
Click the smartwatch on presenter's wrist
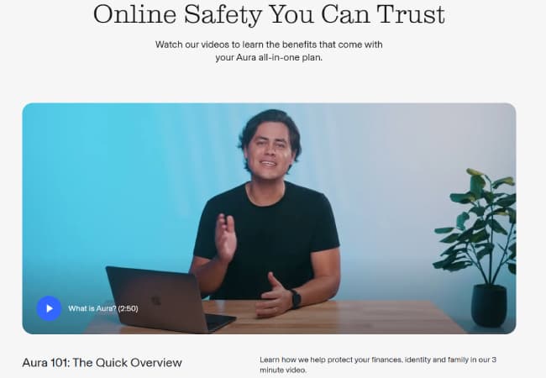[296, 299]
